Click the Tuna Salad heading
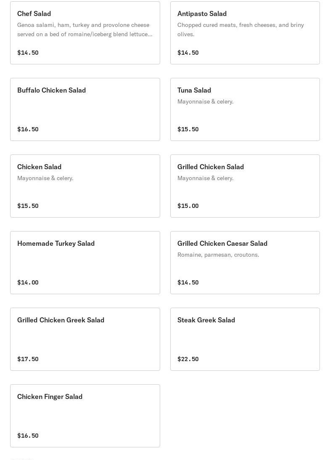 194,90
